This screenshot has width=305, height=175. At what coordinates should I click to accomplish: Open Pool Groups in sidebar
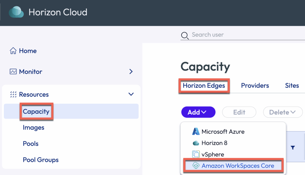[x=41, y=160]
